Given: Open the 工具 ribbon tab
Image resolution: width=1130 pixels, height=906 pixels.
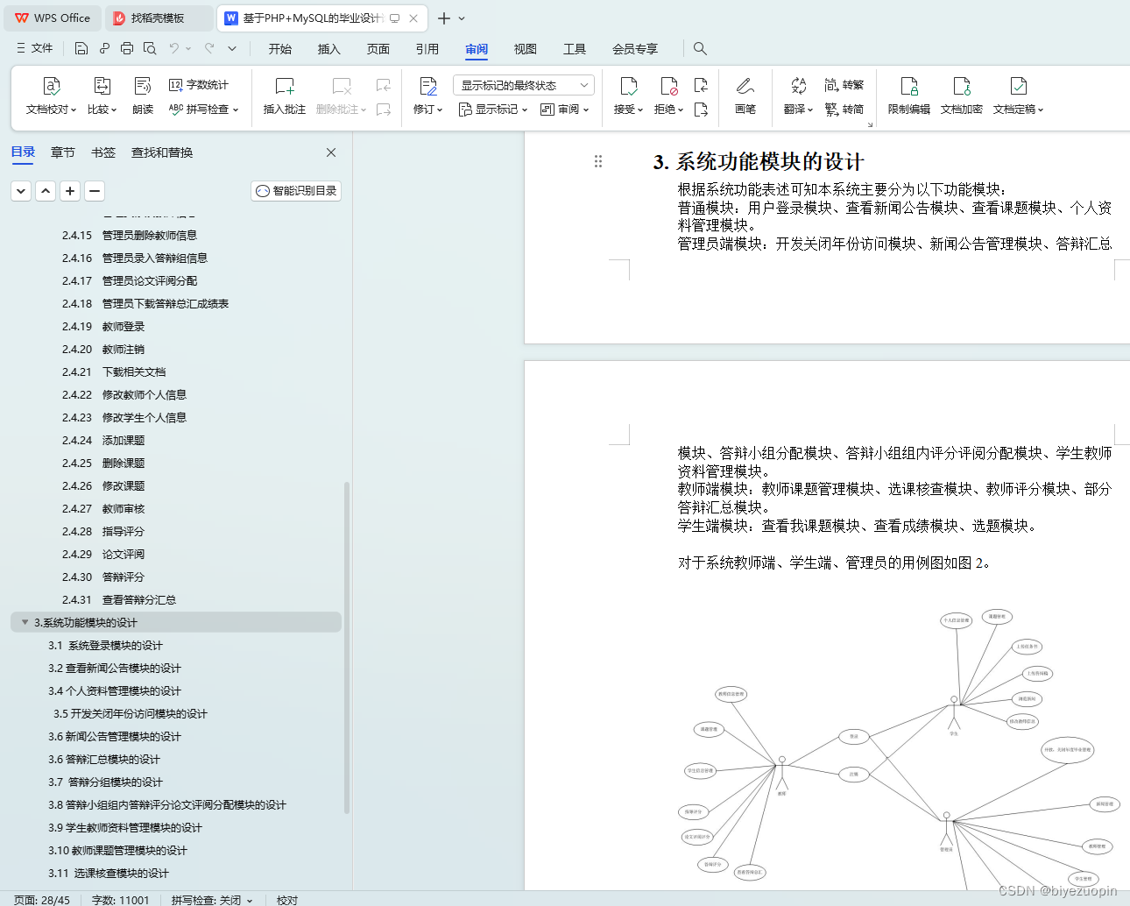Looking at the screenshot, I should pos(575,49).
